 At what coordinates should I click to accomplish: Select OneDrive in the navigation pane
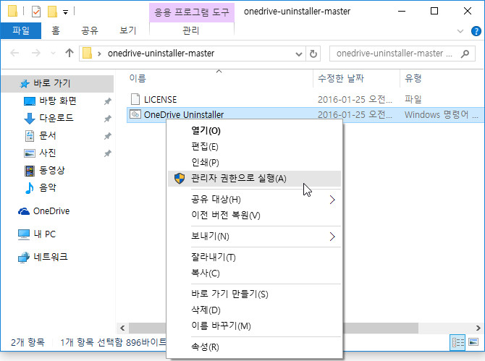coord(51,211)
